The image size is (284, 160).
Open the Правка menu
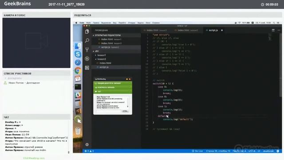pos(96,23)
